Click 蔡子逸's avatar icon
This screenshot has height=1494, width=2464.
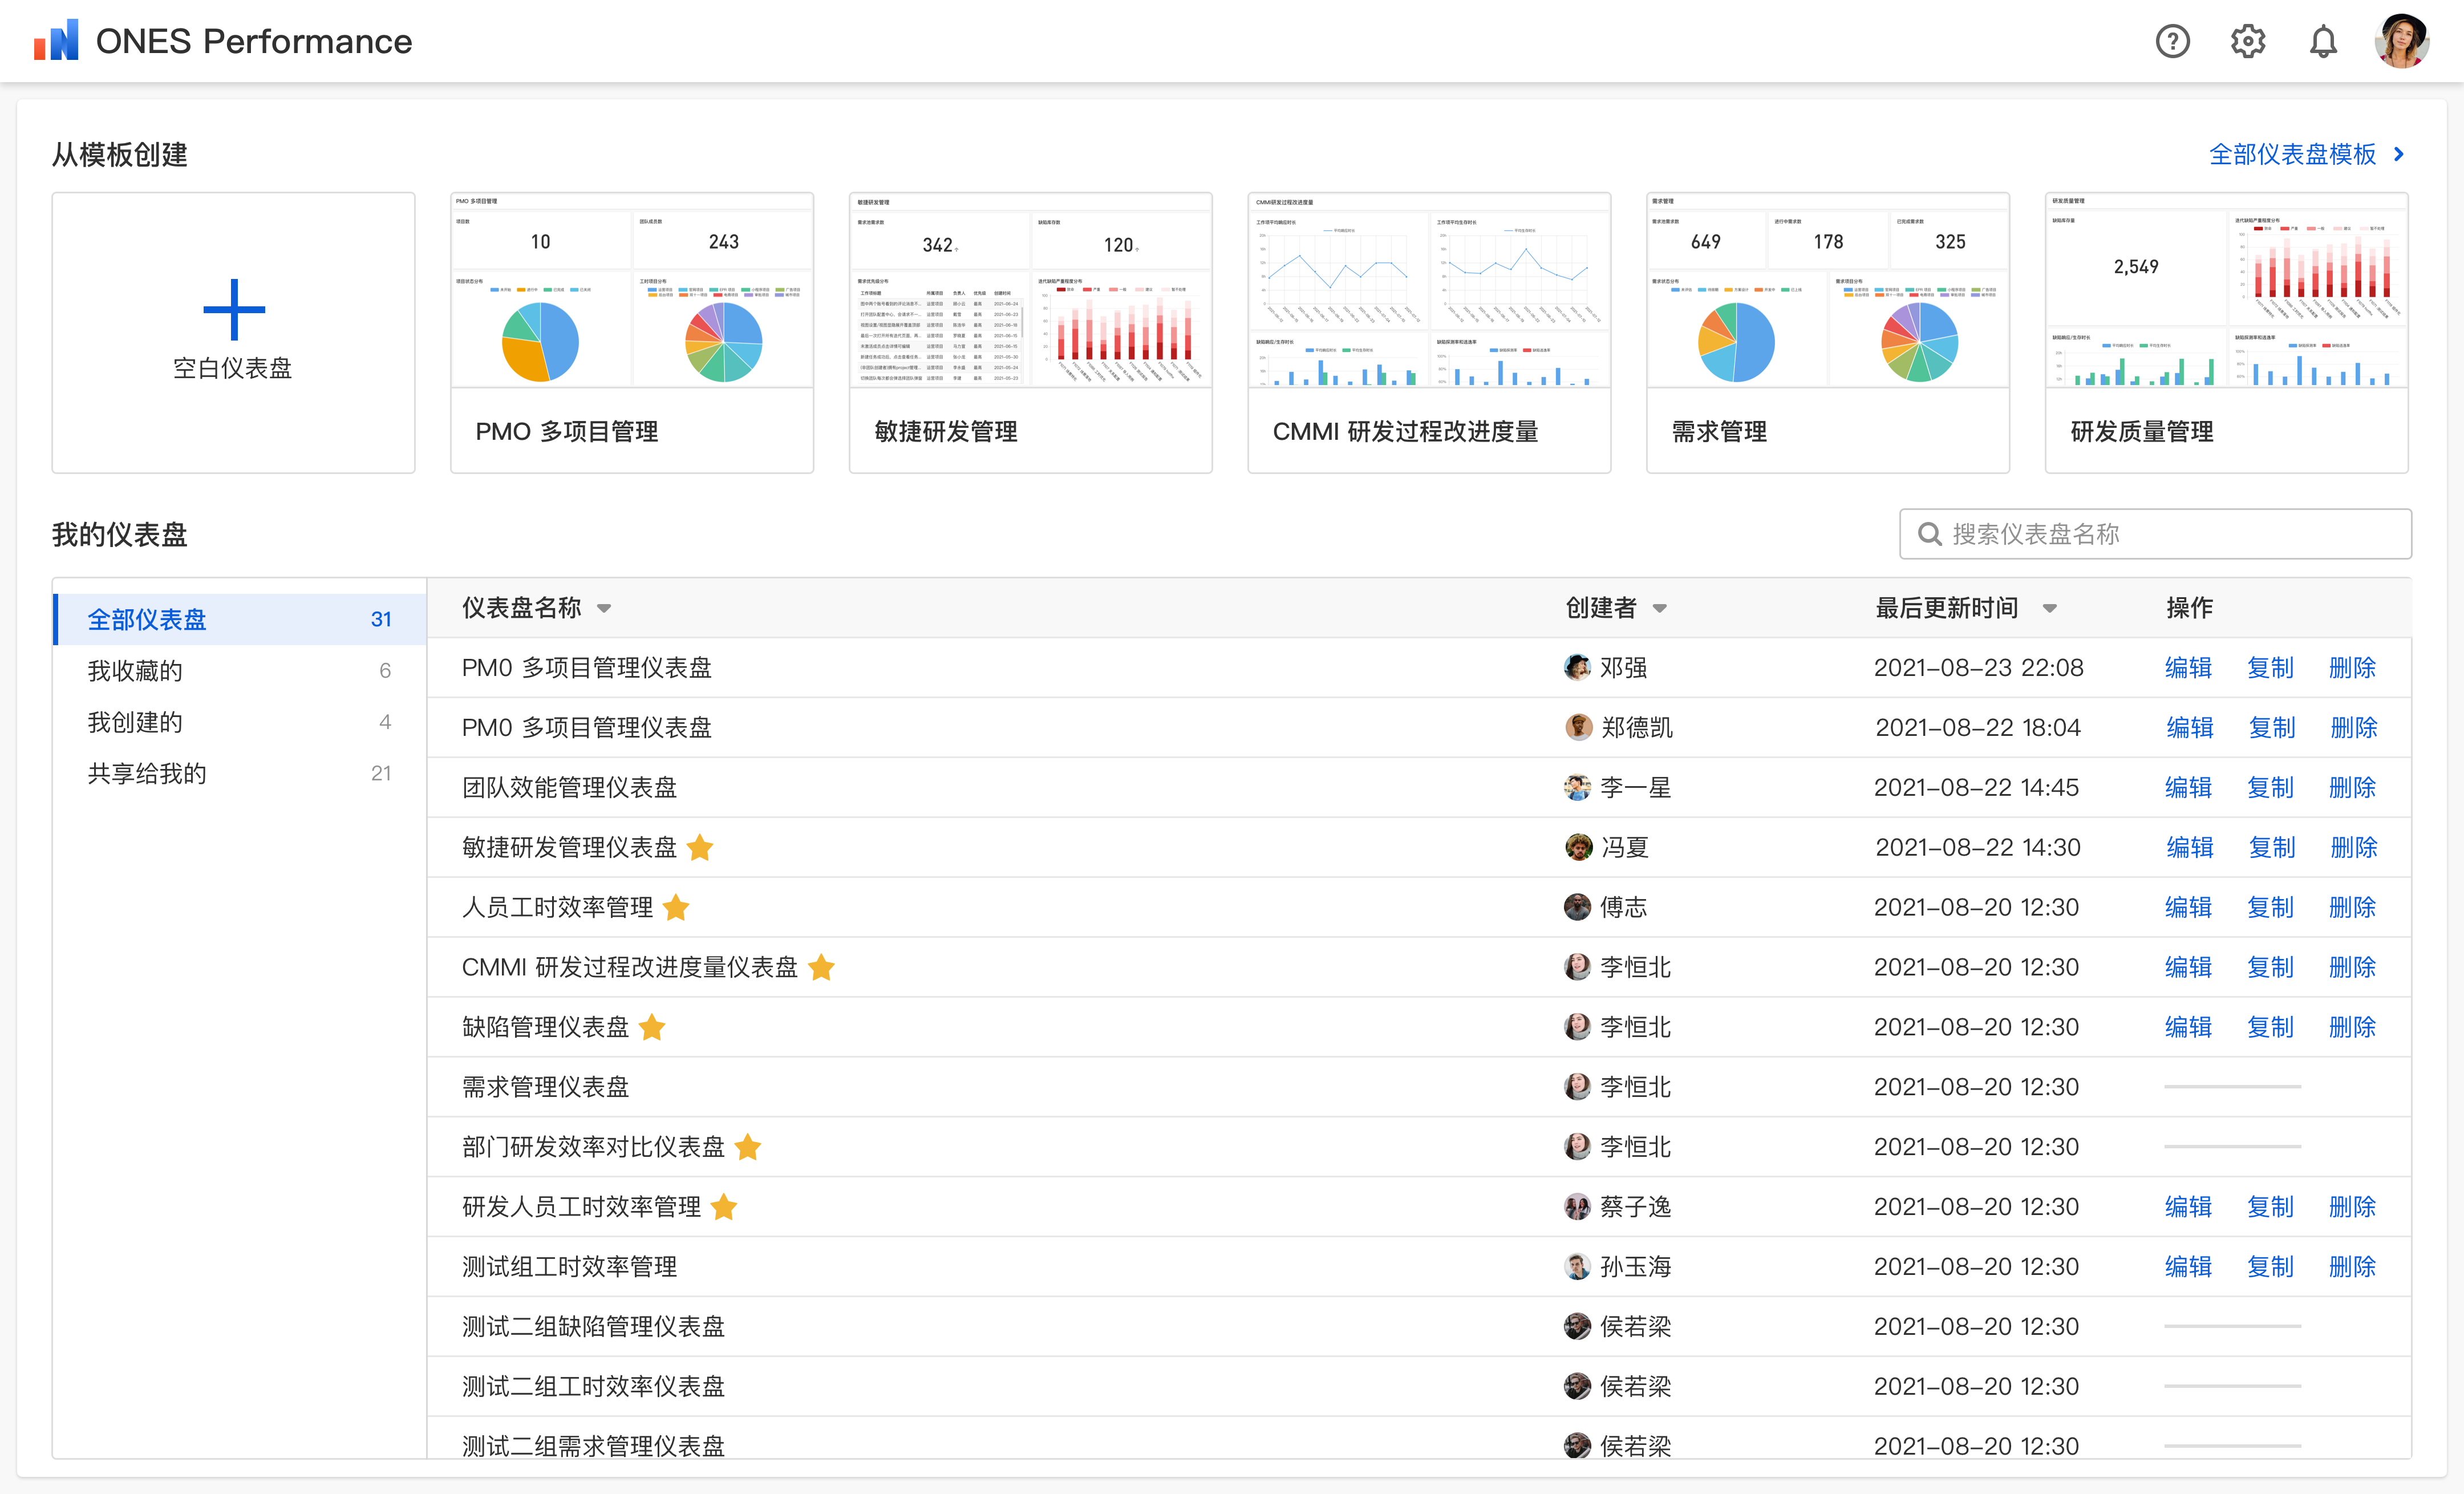[x=1577, y=1207]
